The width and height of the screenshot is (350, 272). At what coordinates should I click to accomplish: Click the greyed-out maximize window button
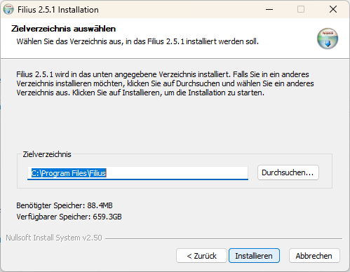pyautogui.click(x=301, y=9)
